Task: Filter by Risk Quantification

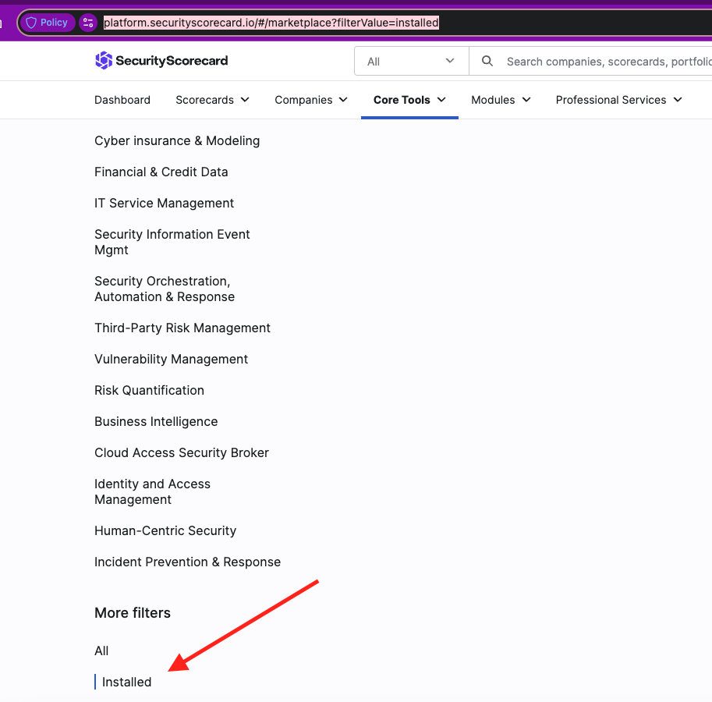Action: [x=150, y=391]
